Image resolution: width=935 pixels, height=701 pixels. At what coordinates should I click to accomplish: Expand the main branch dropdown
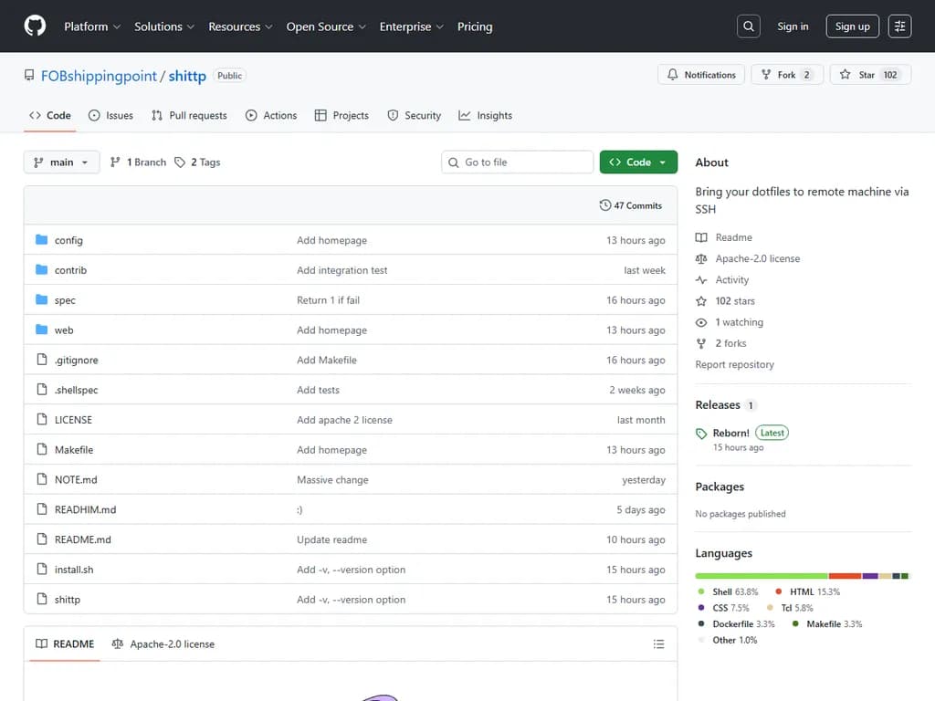pyautogui.click(x=61, y=162)
